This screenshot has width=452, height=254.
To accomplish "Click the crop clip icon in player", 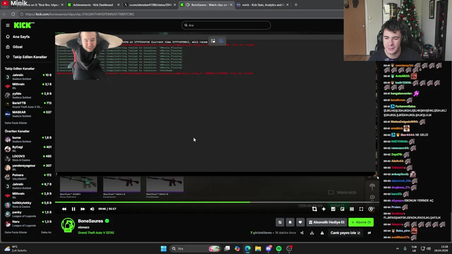I will (314, 209).
